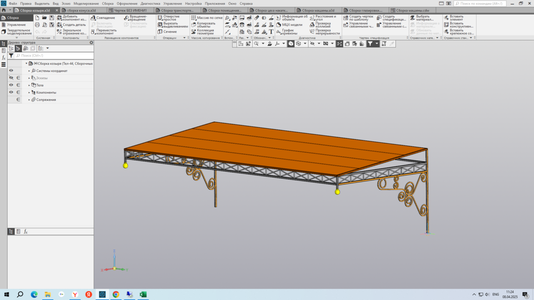Run Проверка коллизий
Viewport: 534px width, 300px height.
pyautogui.click(x=320, y=25)
